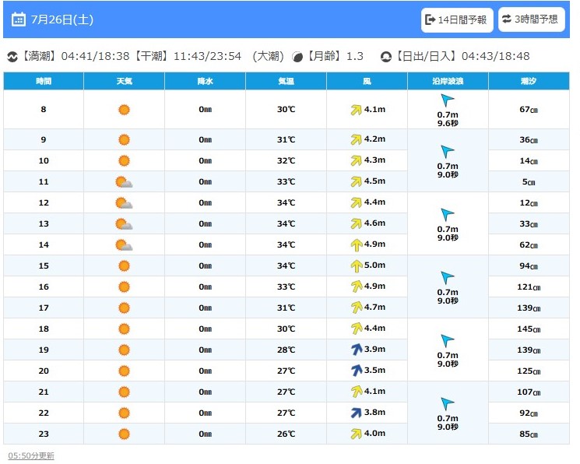580x464 pixels.
Task: Click the 0mm precipitation for hour 12
Action: [x=206, y=202]
